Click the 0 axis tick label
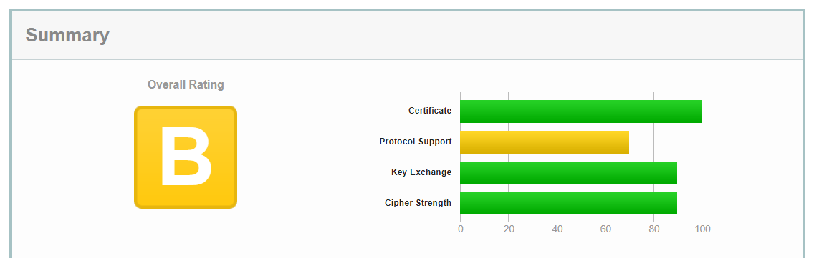814x258 pixels. (x=461, y=229)
